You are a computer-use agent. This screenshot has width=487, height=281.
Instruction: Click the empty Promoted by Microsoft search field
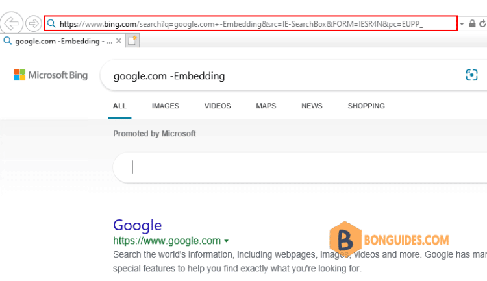click(300, 167)
